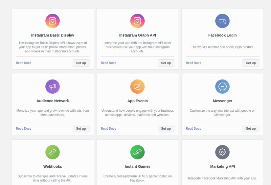Viewport: 271px width, 185px height.
Task: Click the Webhooks link icon
Action: click(53, 152)
